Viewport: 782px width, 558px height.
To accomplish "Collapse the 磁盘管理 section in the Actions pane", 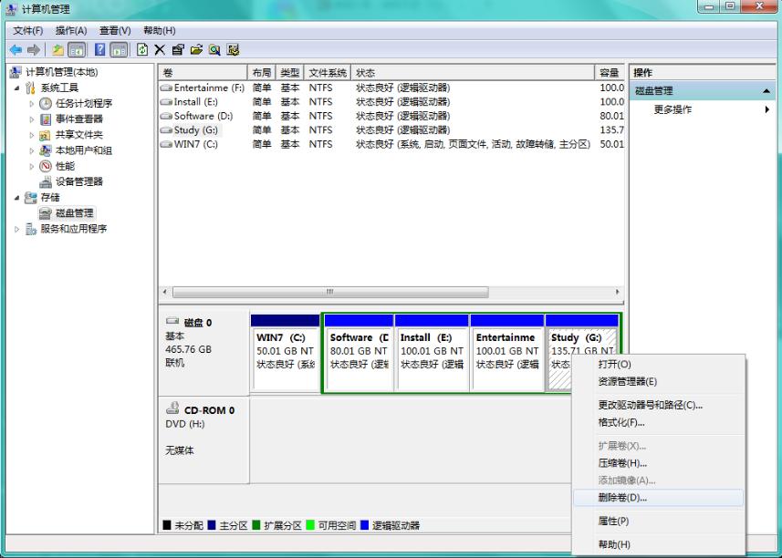I will click(765, 89).
